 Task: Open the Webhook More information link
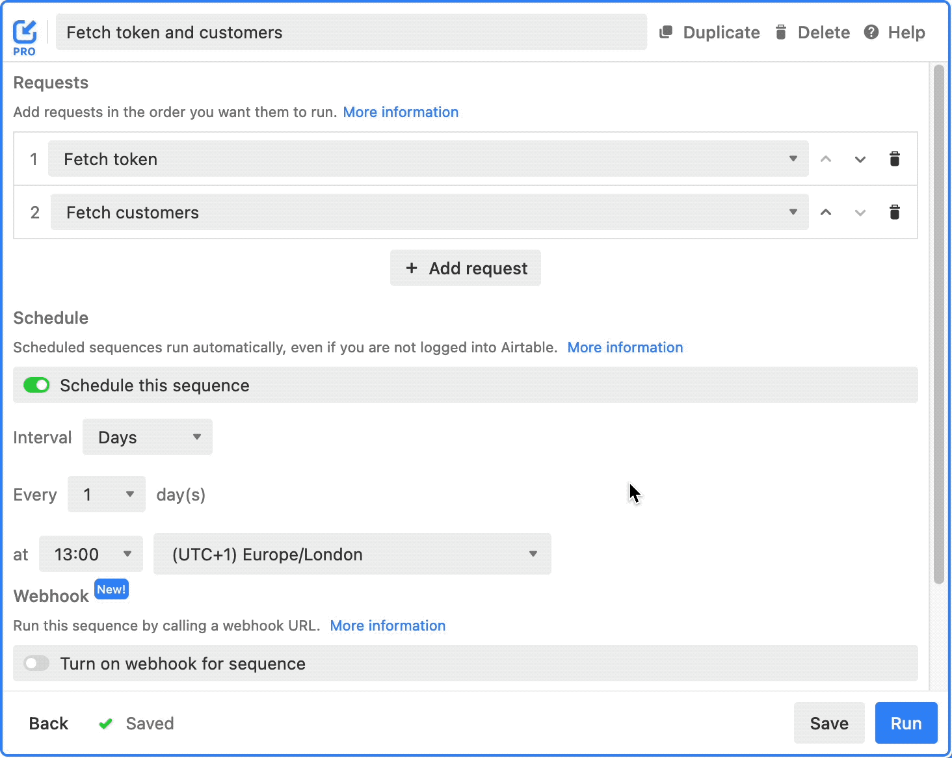pyautogui.click(x=388, y=626)
